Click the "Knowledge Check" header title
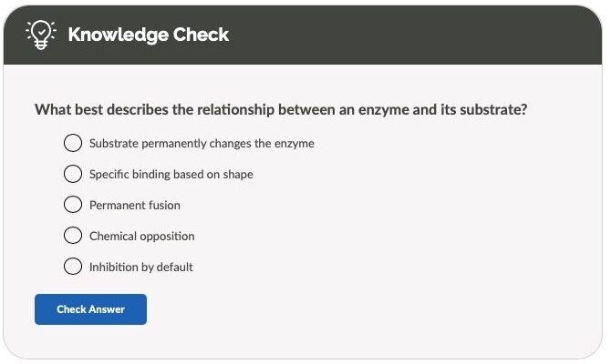This screenshot has height=364, width=611. point(148,35)
